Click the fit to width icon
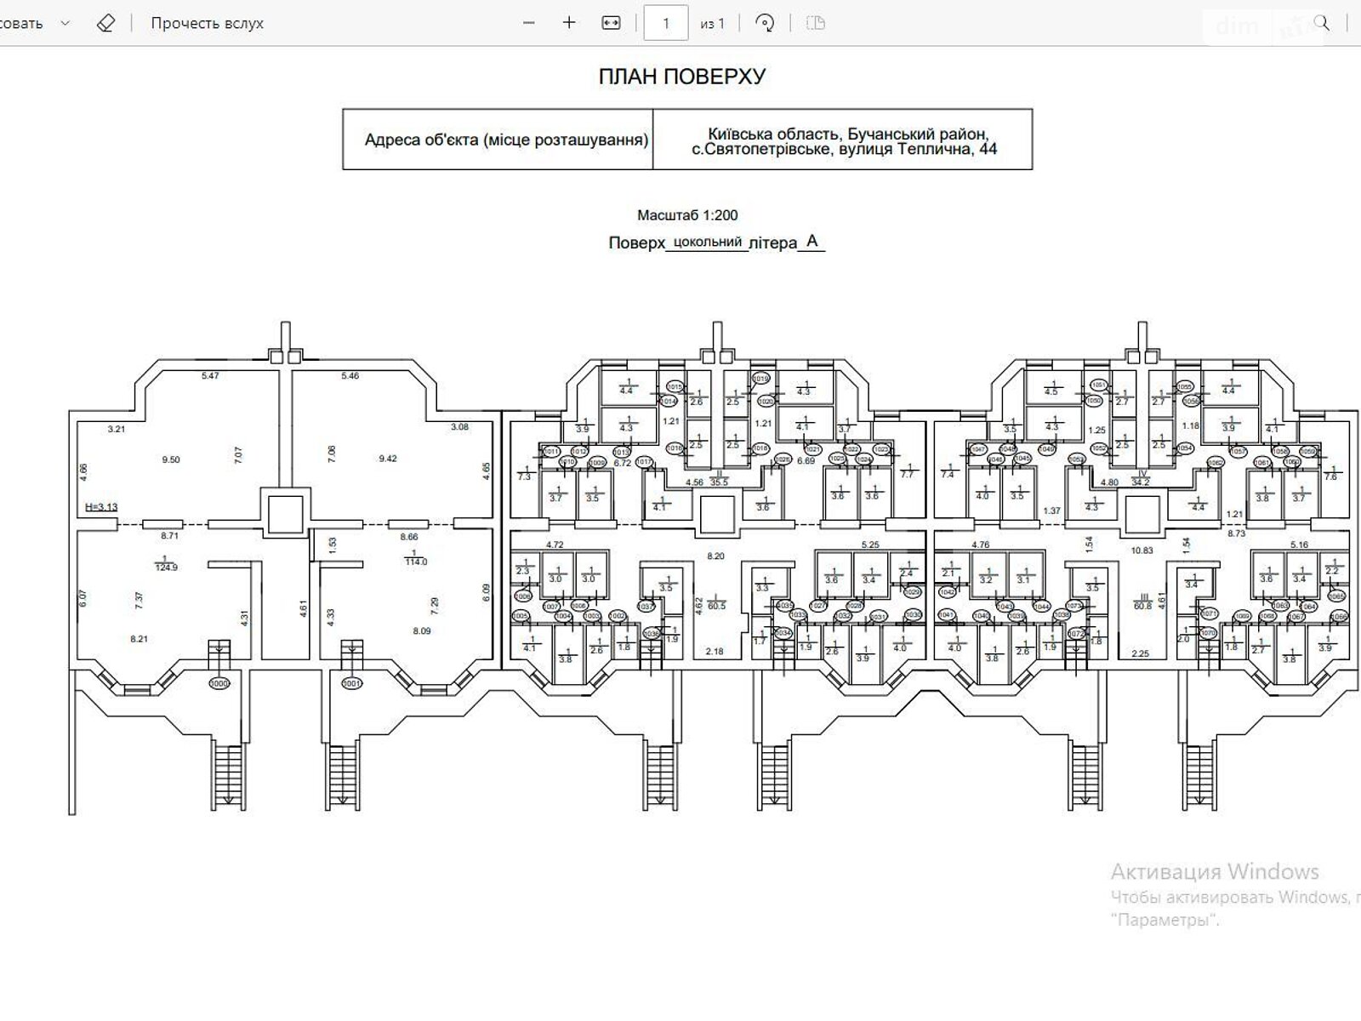The width and height of the screenshot is (1361, 1021). pyautogui.click(x=611, y=23)
